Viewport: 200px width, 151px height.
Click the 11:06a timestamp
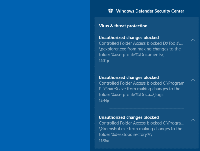(104, 140)
